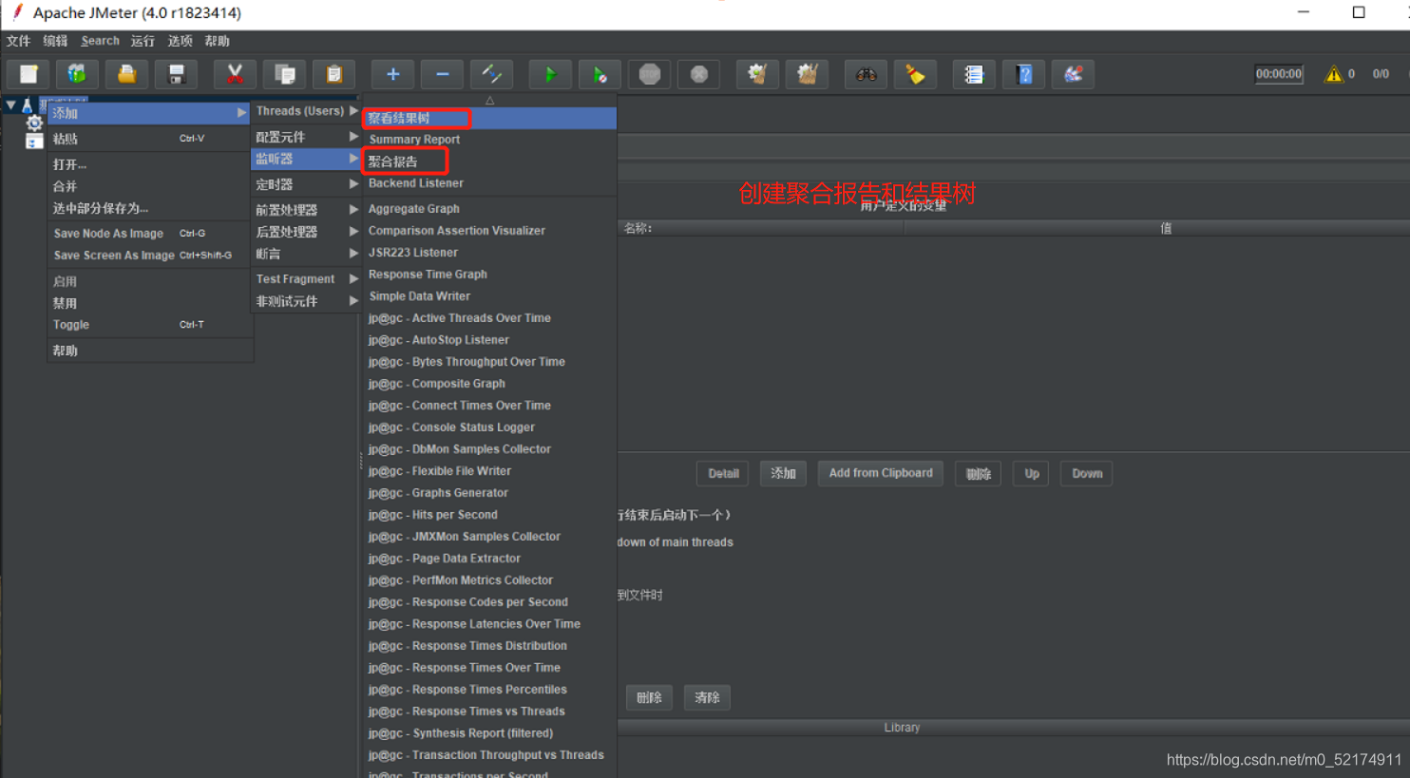The height and width of the screenshot is (778, 1410).
Task: Click the Save floppy disk icon
Action: [x=176, y=74]
